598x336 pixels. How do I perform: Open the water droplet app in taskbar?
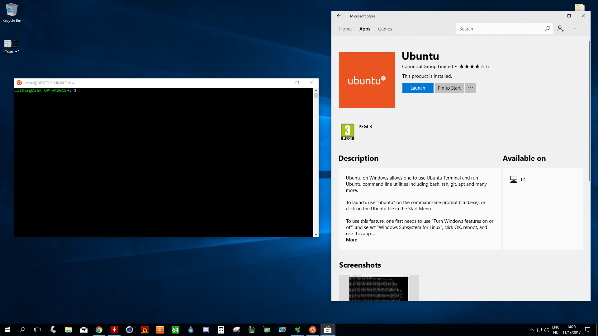click(x=191, y=330)
